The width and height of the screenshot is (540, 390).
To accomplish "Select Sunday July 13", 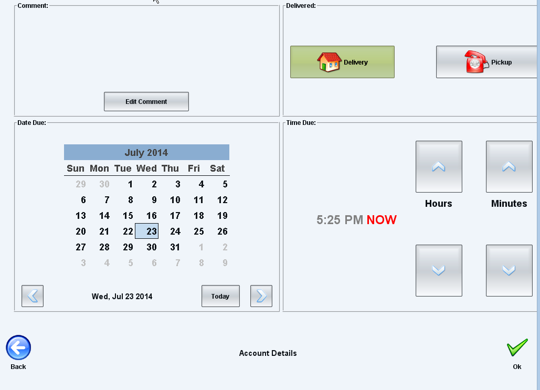I will [x=81, y=216].
